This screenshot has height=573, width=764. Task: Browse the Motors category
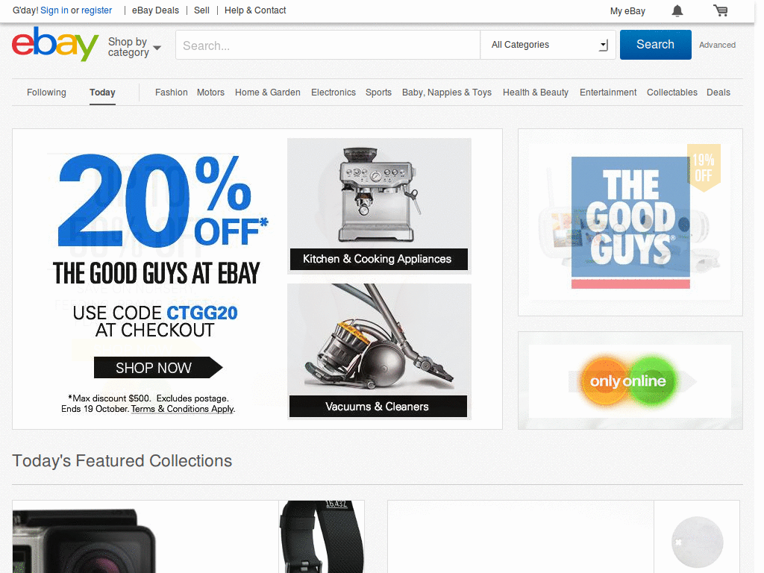210,92
